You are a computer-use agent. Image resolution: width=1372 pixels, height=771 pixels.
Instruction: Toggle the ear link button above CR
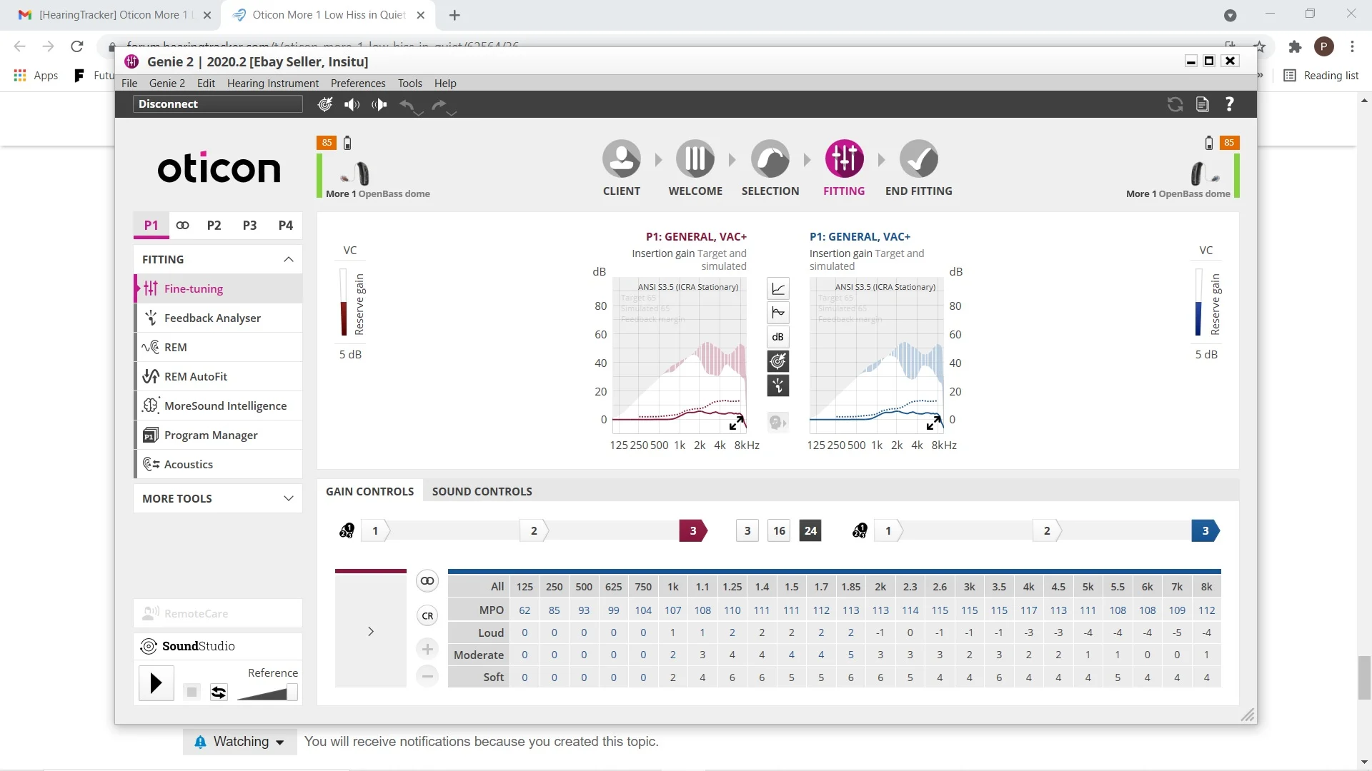[427, 581]
